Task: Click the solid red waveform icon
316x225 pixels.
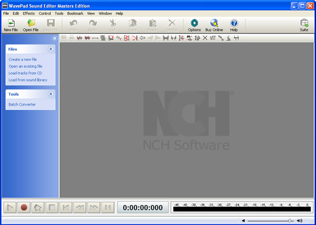Action: tap(87, 38)
